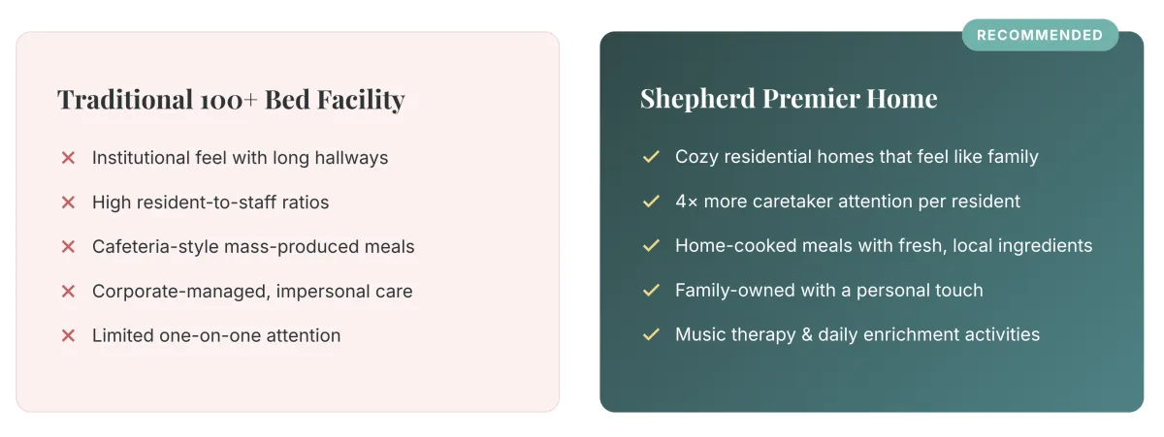Screen dimensions: 1164x437
Task: Click the checkmark beside Music therapy
Action: click(x=651, y=335)
